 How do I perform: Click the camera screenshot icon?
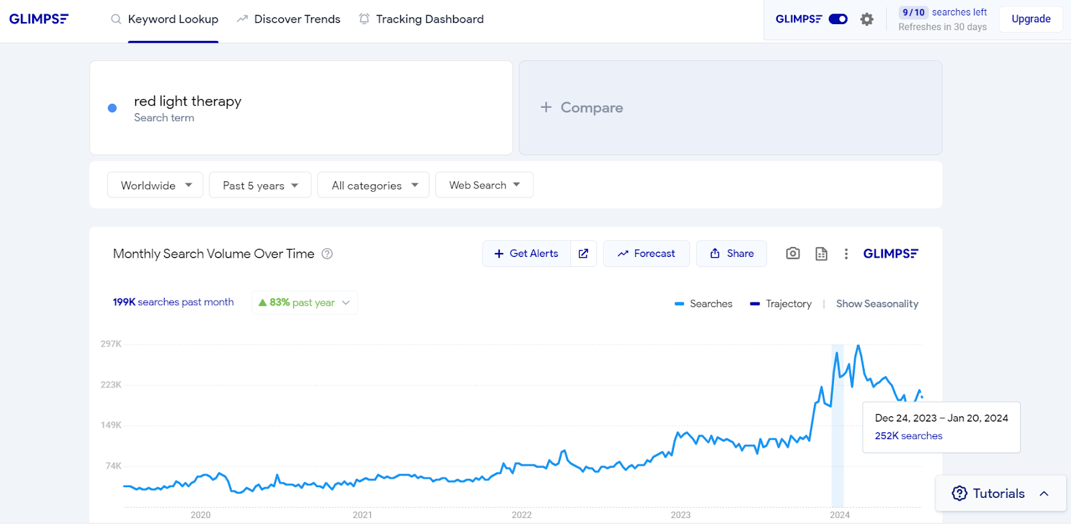tap(793, 254)
